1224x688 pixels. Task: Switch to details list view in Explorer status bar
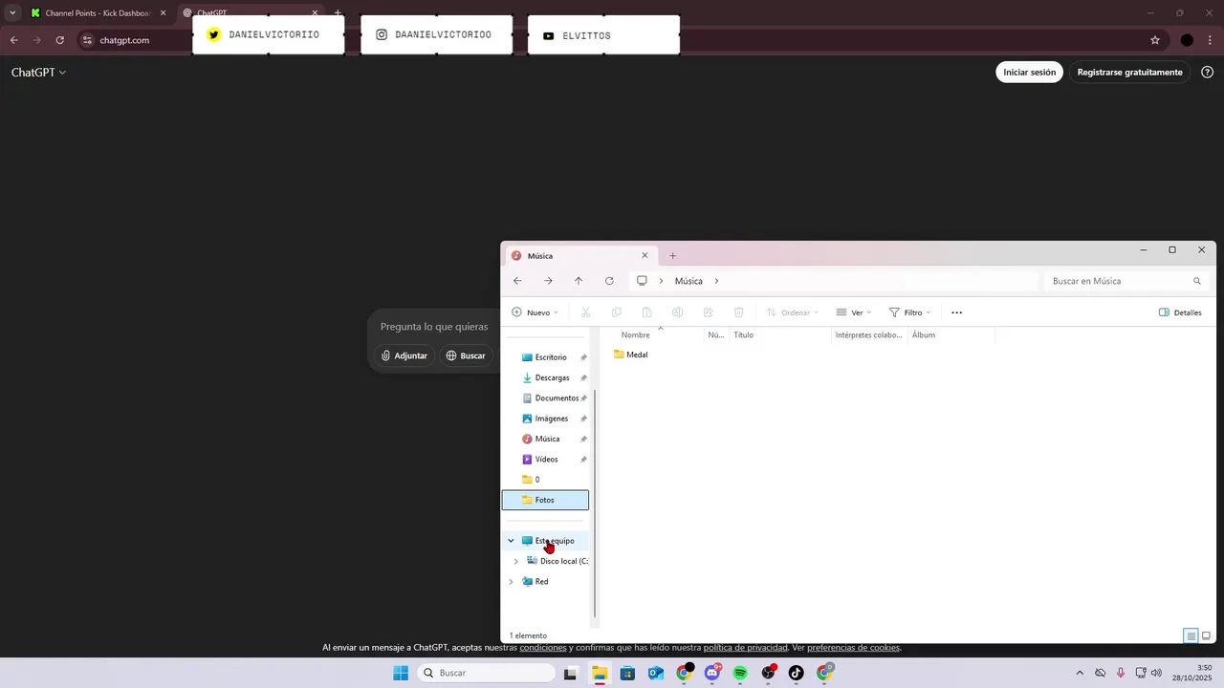pyautogui.click(x=1191, y=635)
